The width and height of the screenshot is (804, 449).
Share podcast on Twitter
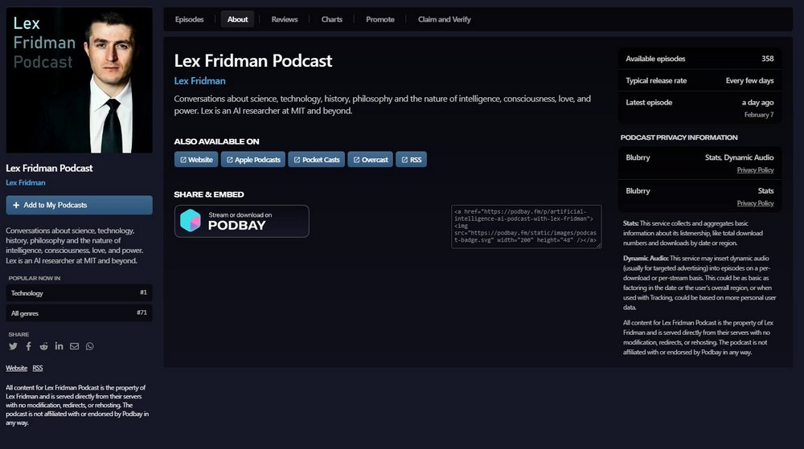[13, 346]
